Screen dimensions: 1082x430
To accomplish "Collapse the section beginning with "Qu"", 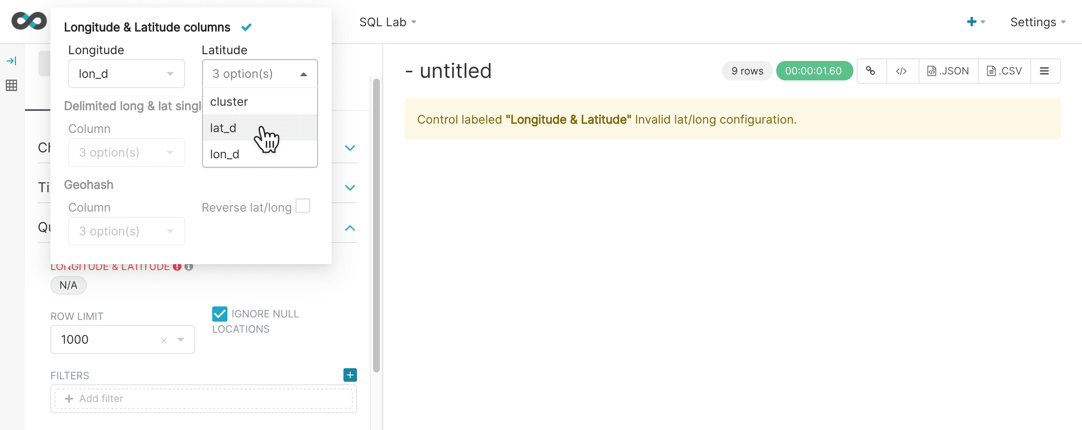I will (x=350, y=228).
